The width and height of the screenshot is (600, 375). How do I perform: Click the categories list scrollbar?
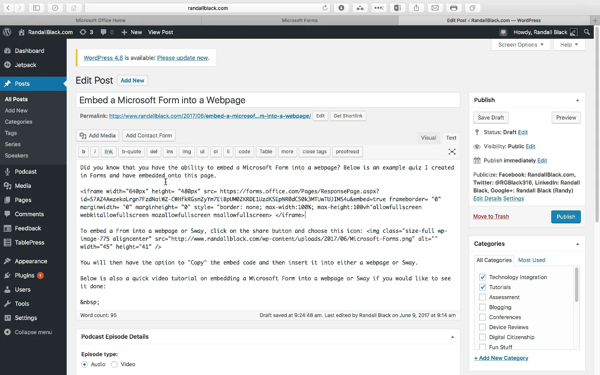[x=577, y=285]
